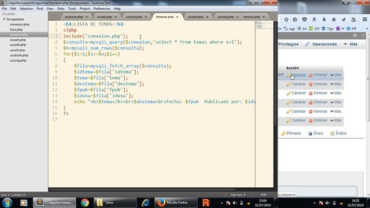Switch to Mozilla Firefox taskbar button
Viewport: 370px width, 208px height.
point(176,203)
